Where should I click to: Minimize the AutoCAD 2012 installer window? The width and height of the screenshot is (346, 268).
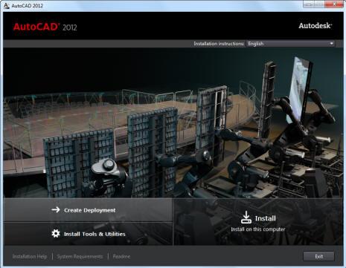click(x=309, y=4)
